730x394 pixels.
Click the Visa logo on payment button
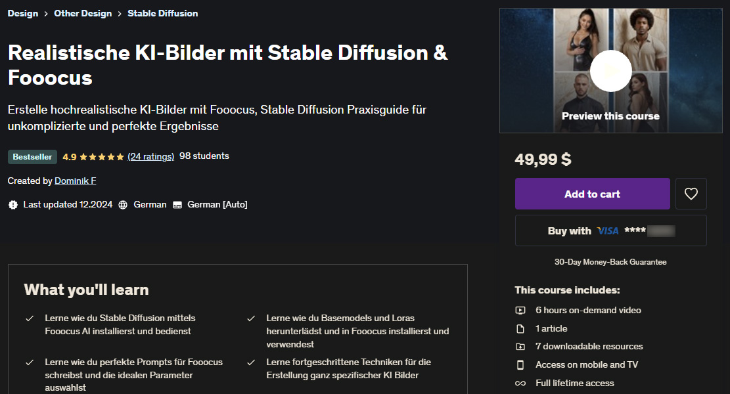[607, 230]
